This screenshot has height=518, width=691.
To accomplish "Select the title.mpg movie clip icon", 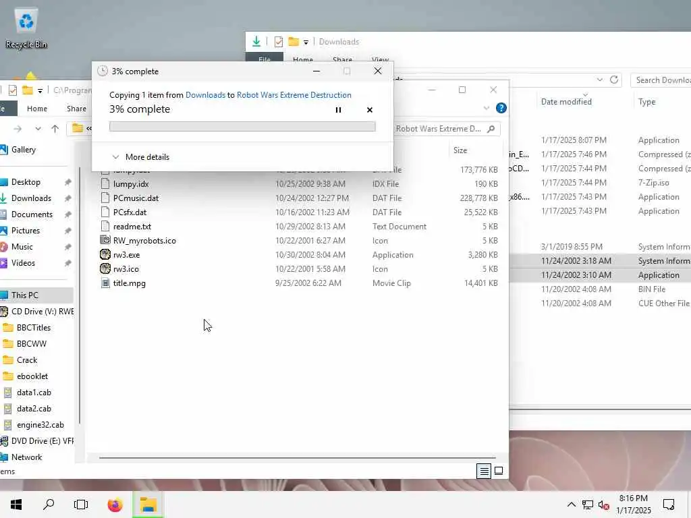I will click(x=105, y=283).
